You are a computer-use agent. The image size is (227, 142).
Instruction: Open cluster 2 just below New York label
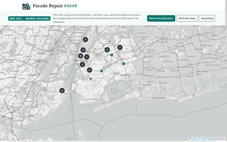[x=82, y=64]
